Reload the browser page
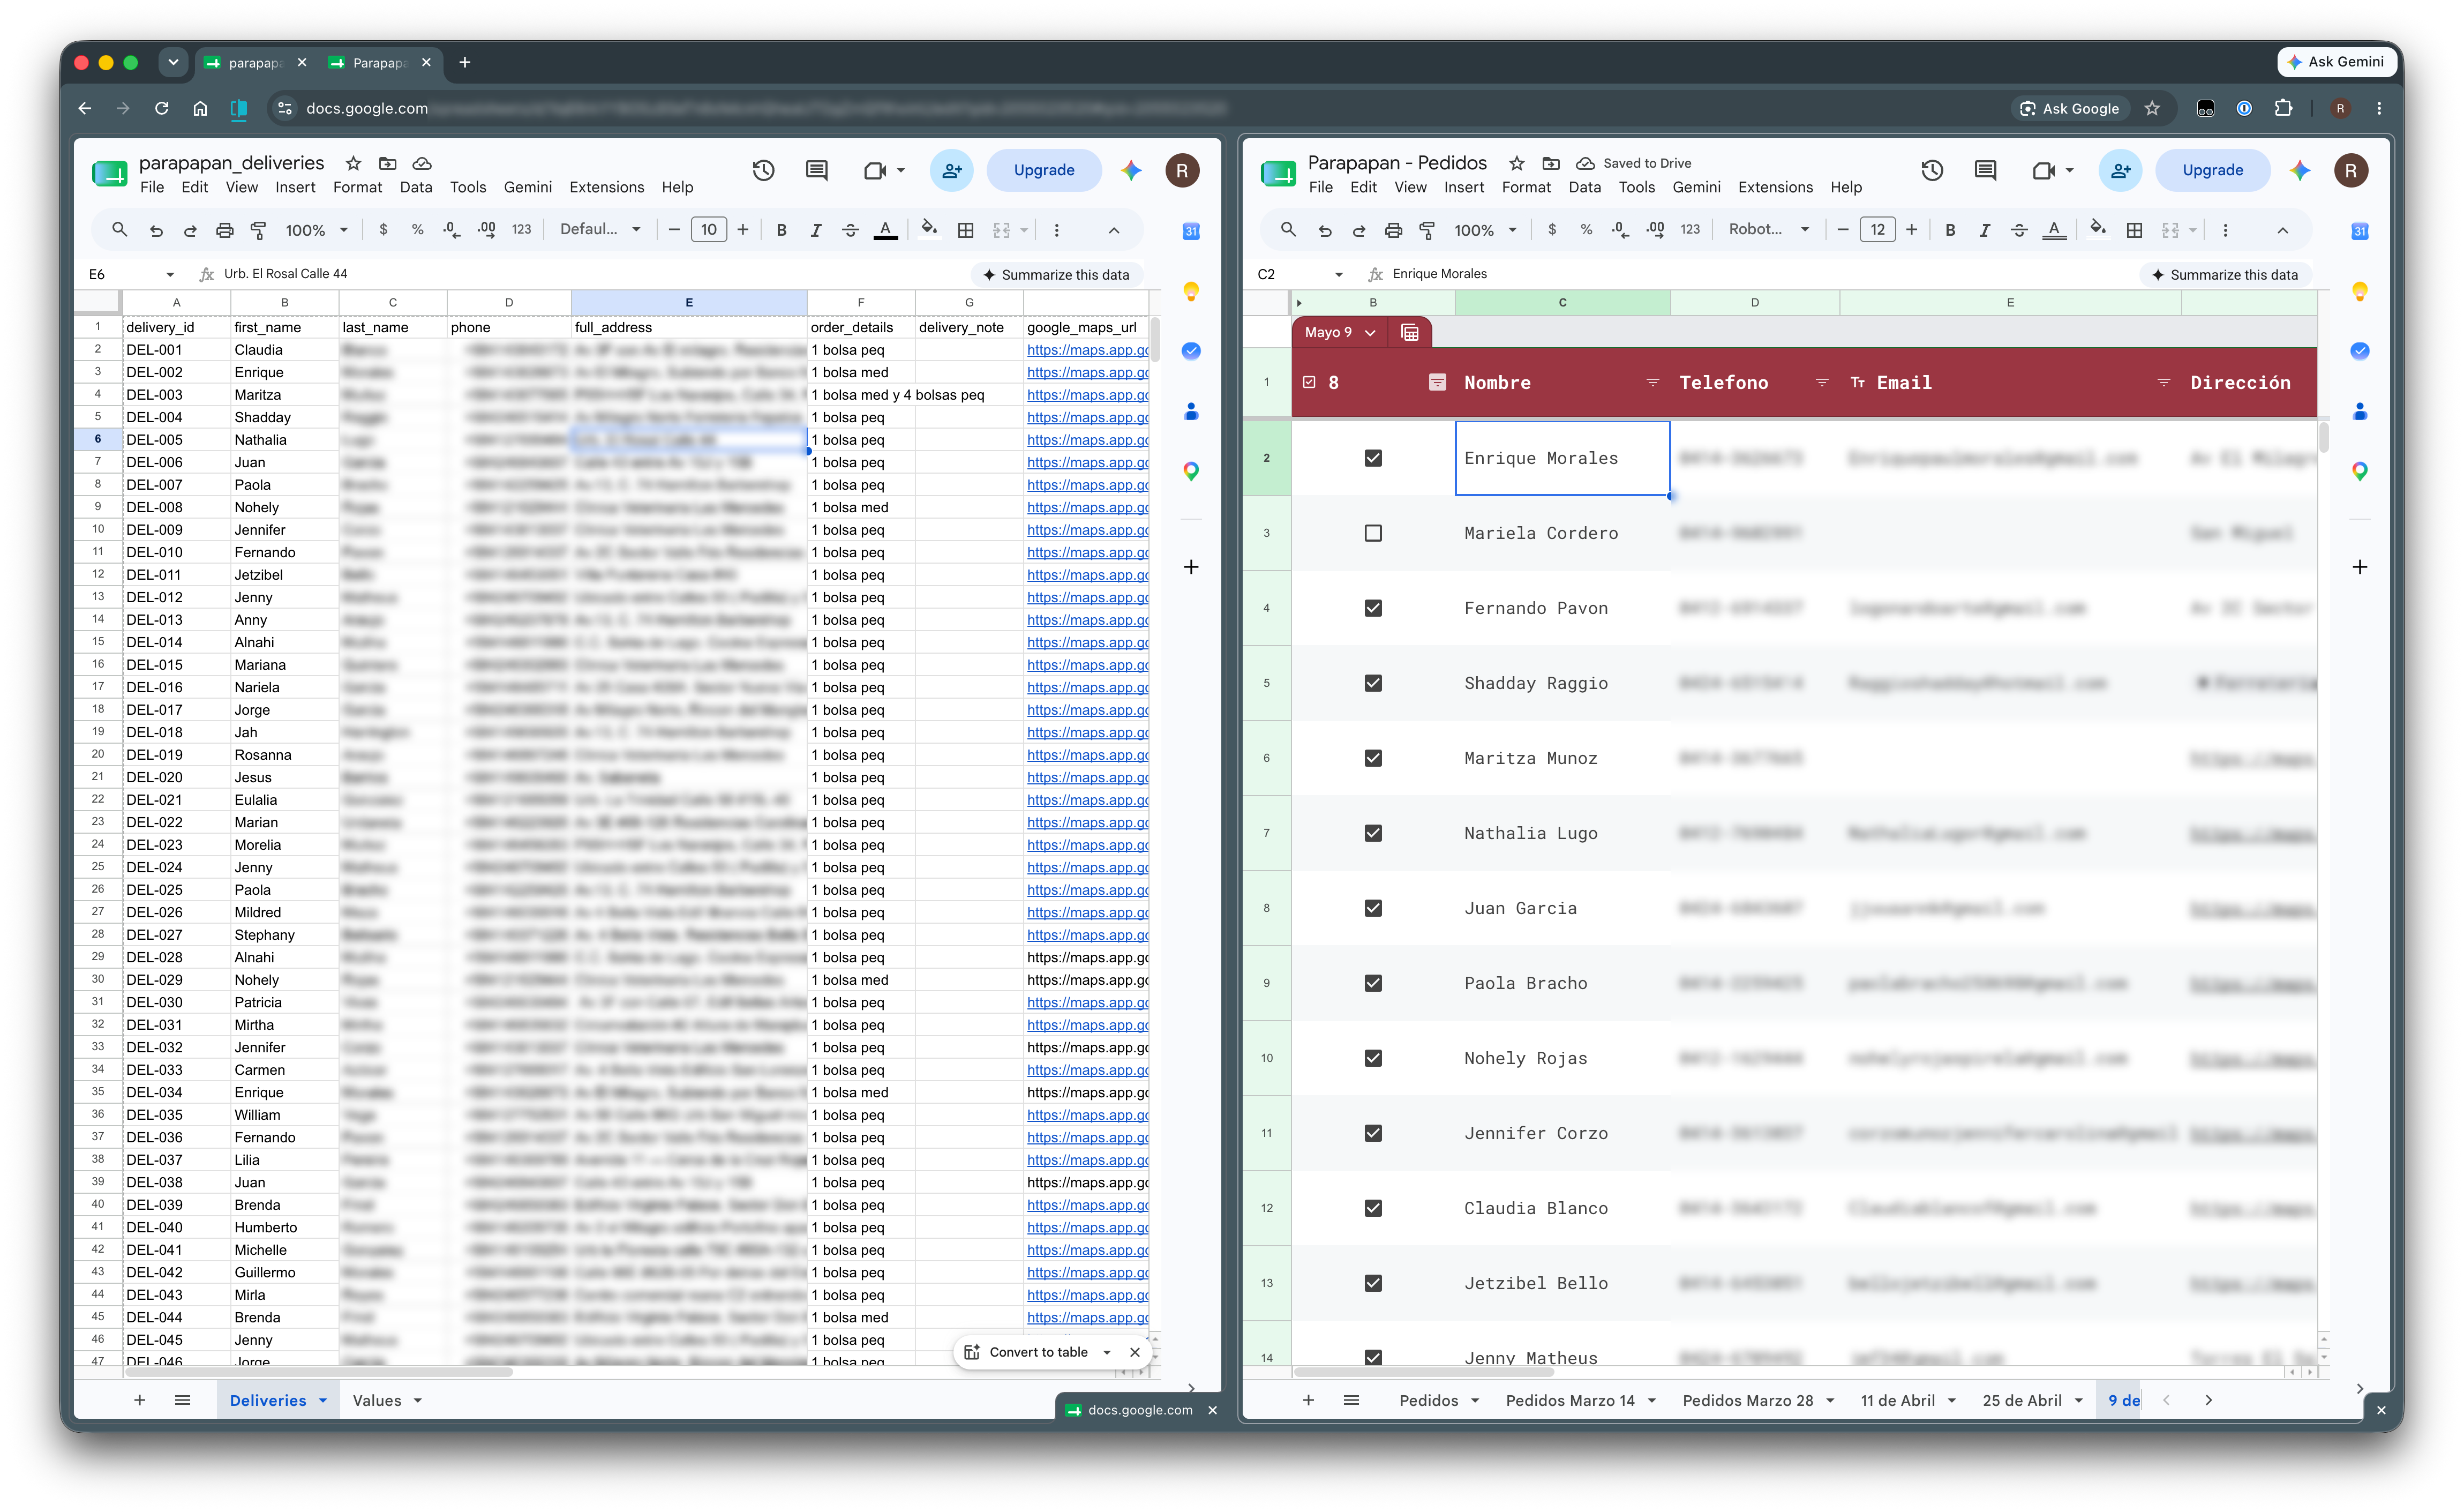The width and height of the screenshot is (2464, 1512). [x=161, y=108]
